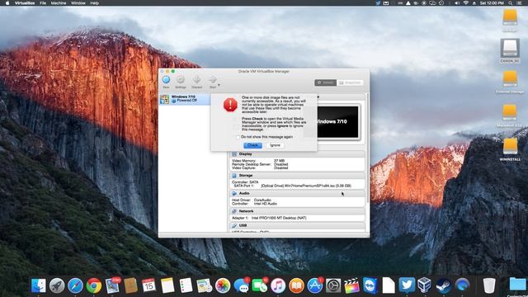Open the Help menu
The width and height of the screenshot is (528, 297).
pos(95,3)
